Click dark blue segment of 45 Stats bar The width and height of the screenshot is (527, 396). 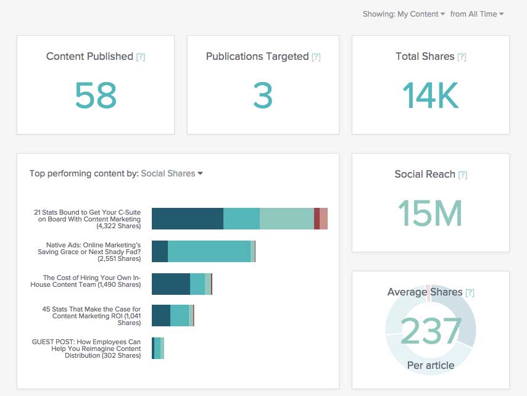tap(161, 315)
